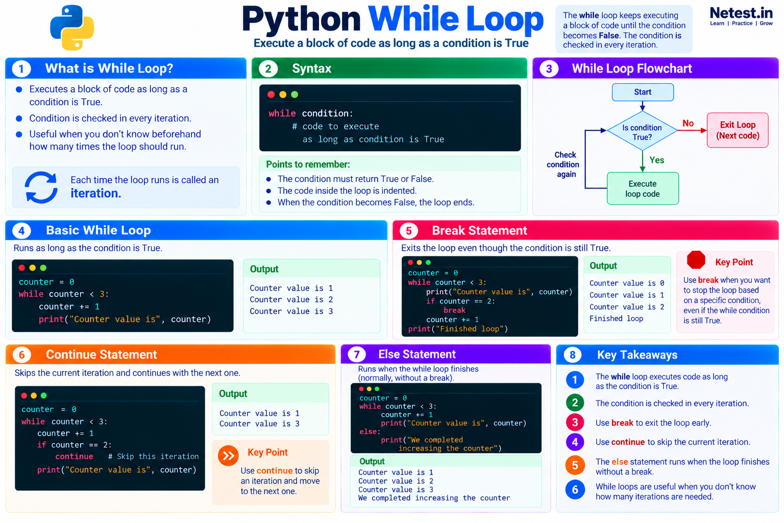
Task: Click the Python logo
Action: click(x=72, y=28)
